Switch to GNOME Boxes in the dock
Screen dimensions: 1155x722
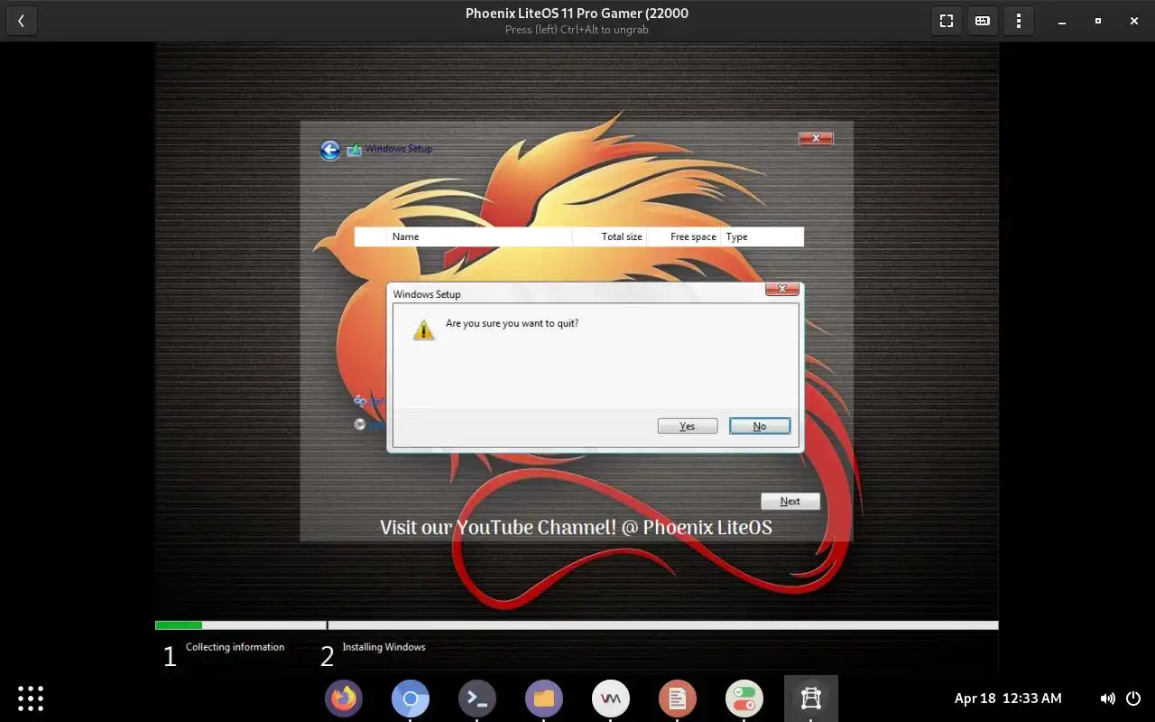tap(811, 699)
